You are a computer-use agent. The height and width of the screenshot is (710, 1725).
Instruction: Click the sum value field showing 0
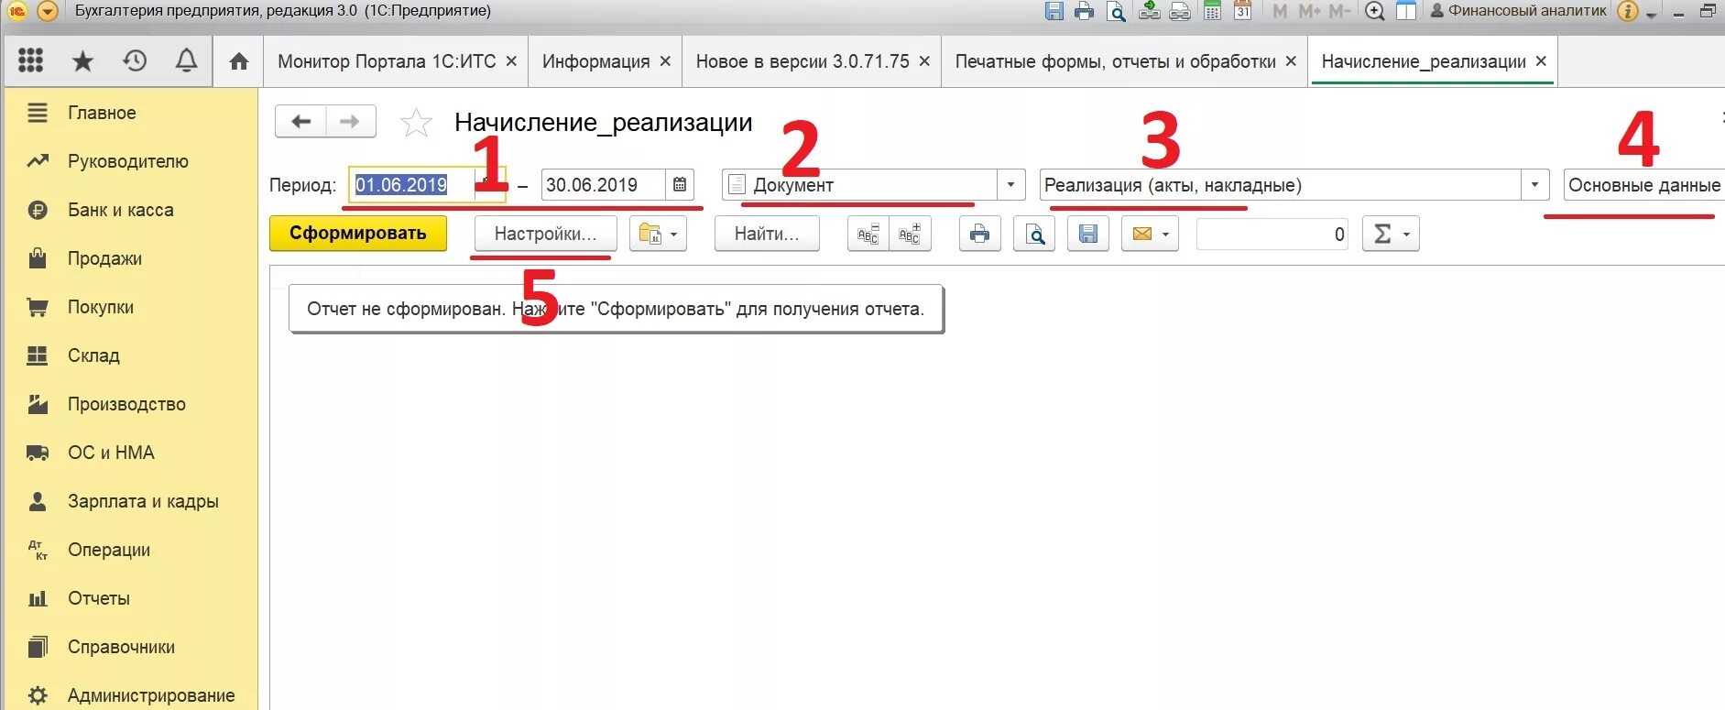[x=1272, y=235]
